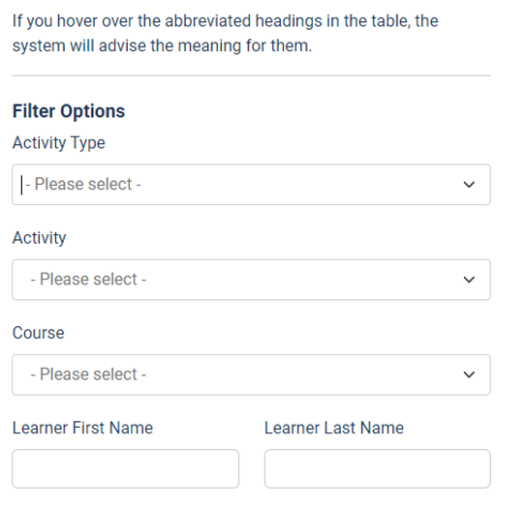Focus the Learner First Name text box

(x=126, y=468)
